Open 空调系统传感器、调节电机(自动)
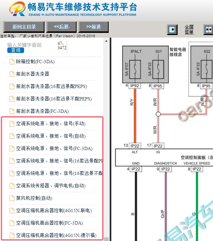The width and height of the screenshot is (213, 241). click(x=51, y=185)
